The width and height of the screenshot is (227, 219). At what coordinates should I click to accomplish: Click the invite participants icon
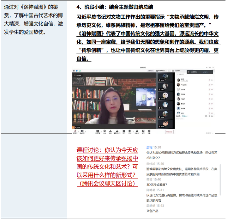click(x=110, y=131)
